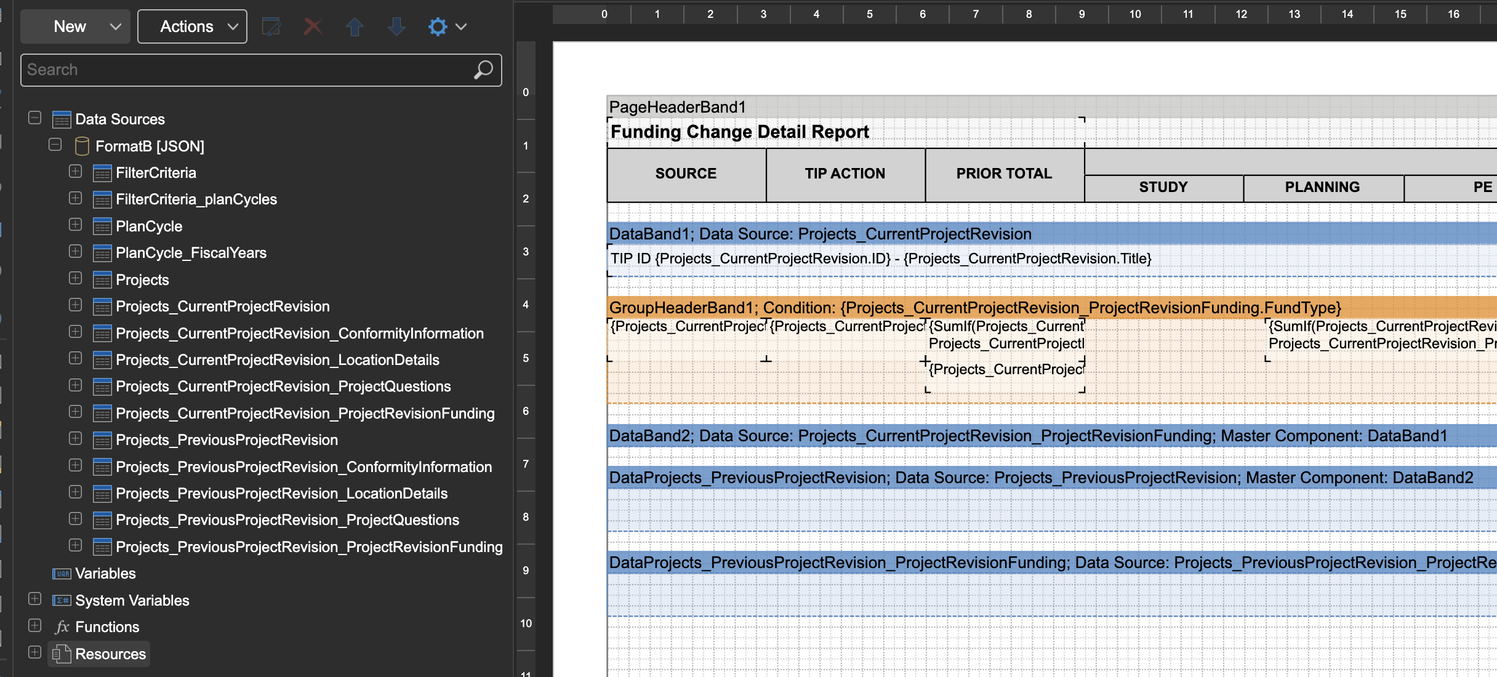Select Funding Change Detail Report title
Screen dimensions: 1497x677
(x=846, y=132)
